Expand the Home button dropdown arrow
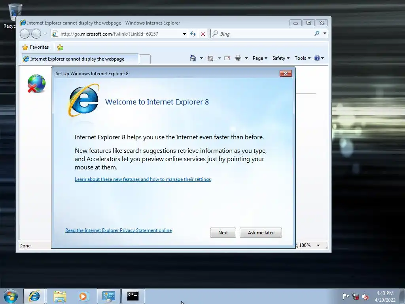 (x=201, y=58)
